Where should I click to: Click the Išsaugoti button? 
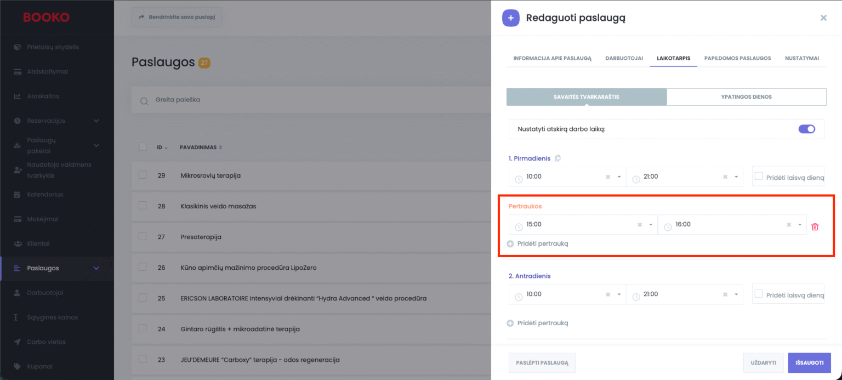tap(809, 363)
